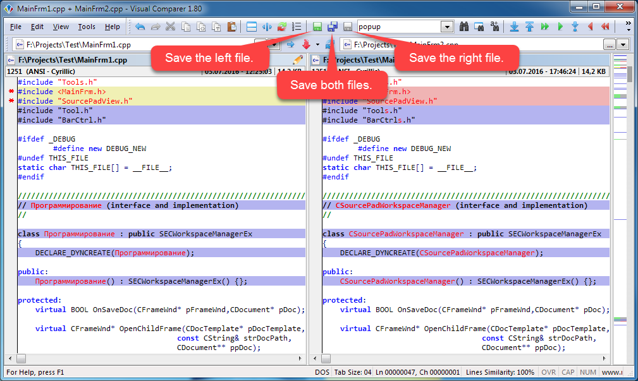The image size is (638, 381).
Task: Click in the 'popup' search field
Action: tap(398, 27)
